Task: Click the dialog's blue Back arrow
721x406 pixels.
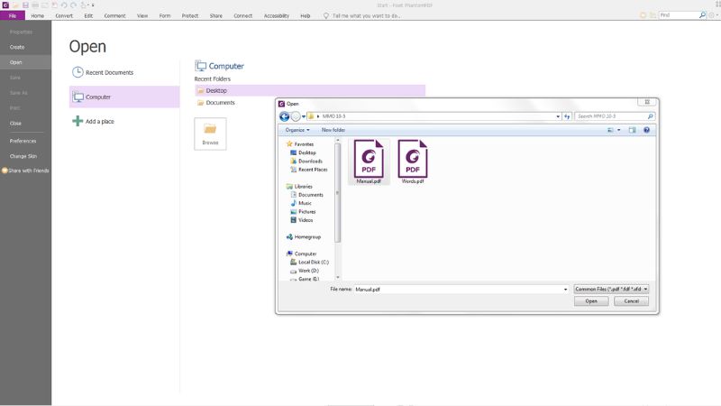Action: click(285, 116)
